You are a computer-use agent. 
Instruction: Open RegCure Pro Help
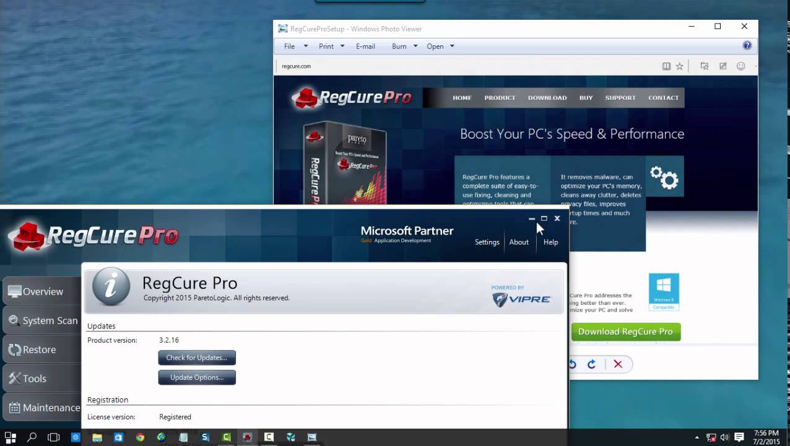[551, 242]
